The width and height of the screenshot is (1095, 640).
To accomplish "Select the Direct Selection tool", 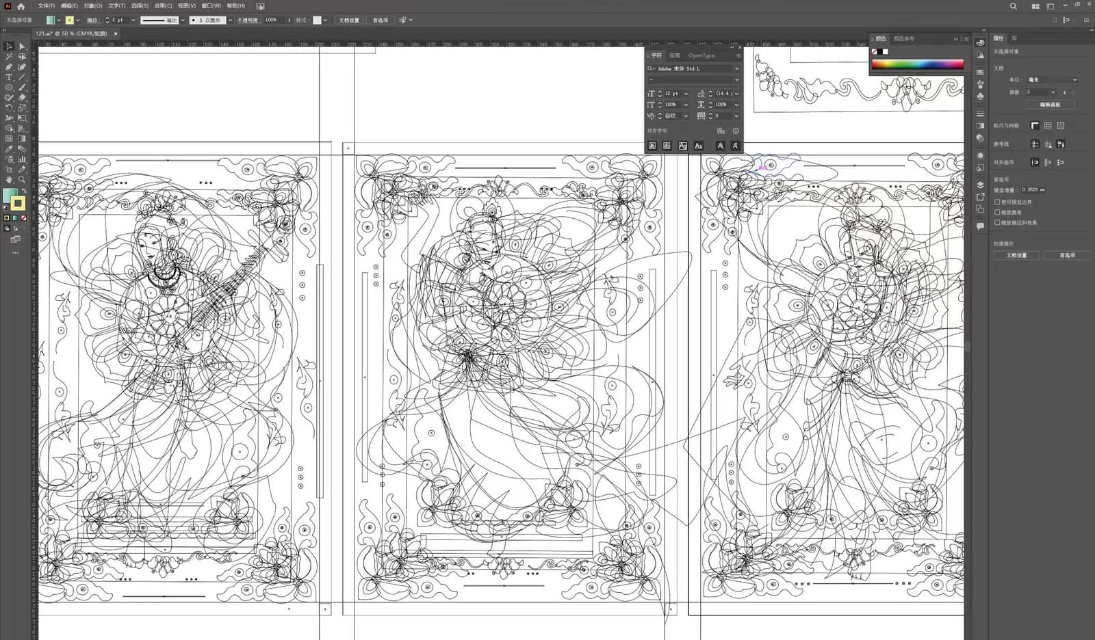I will 22,46.
